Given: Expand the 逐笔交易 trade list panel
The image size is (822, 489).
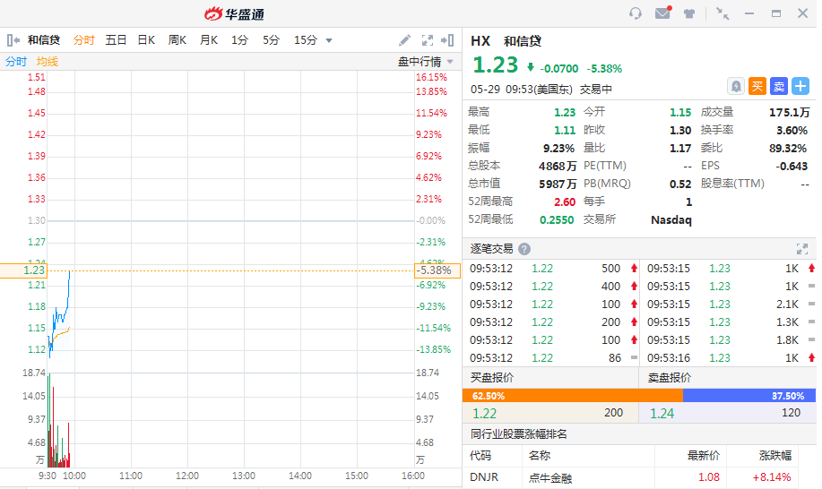Looking at the screenshot, I should point(802,249).
